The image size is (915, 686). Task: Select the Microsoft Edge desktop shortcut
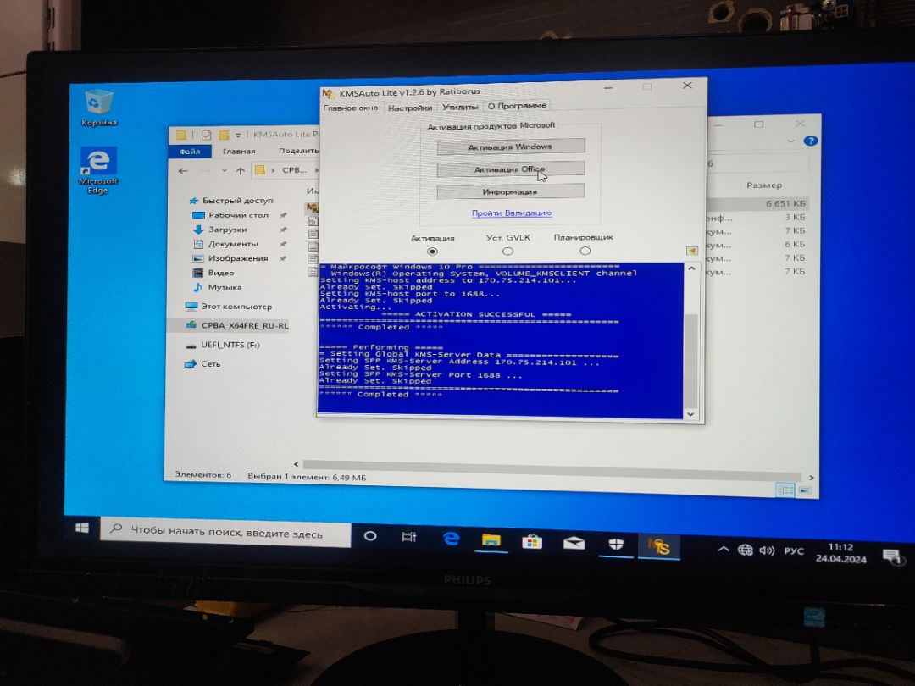coord(98,169)
